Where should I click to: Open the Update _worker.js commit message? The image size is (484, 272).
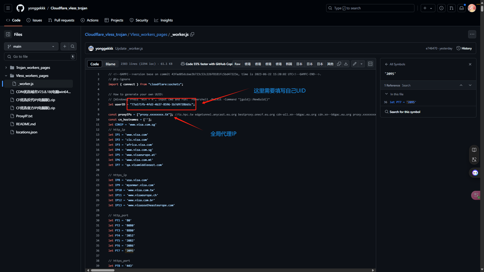(129, 48)
